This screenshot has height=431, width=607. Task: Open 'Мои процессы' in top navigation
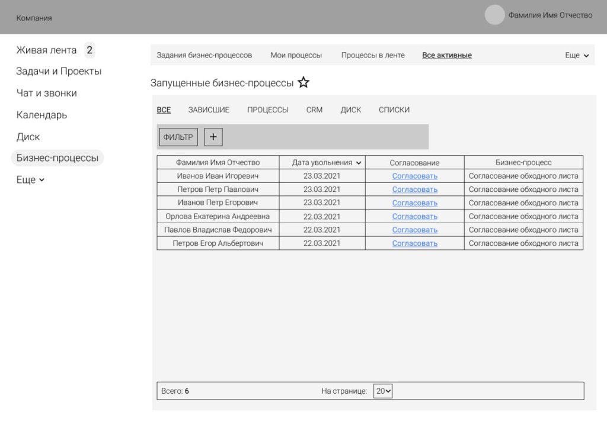point(296,55)
